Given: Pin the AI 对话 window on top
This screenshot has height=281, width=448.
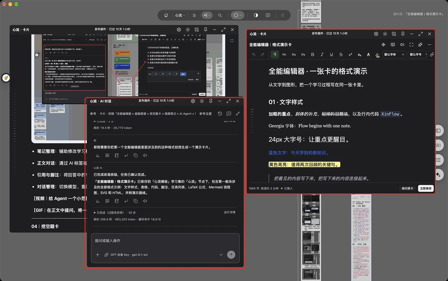Looking at the screenshot, I should pyautogui.click(x=211, y=101).
